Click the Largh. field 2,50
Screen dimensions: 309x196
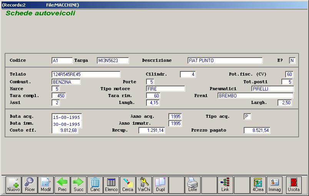285,103
